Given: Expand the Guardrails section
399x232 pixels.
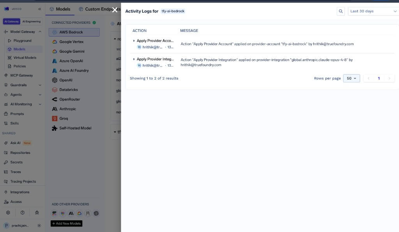Looking at the screenshot, I should point(40,85).
